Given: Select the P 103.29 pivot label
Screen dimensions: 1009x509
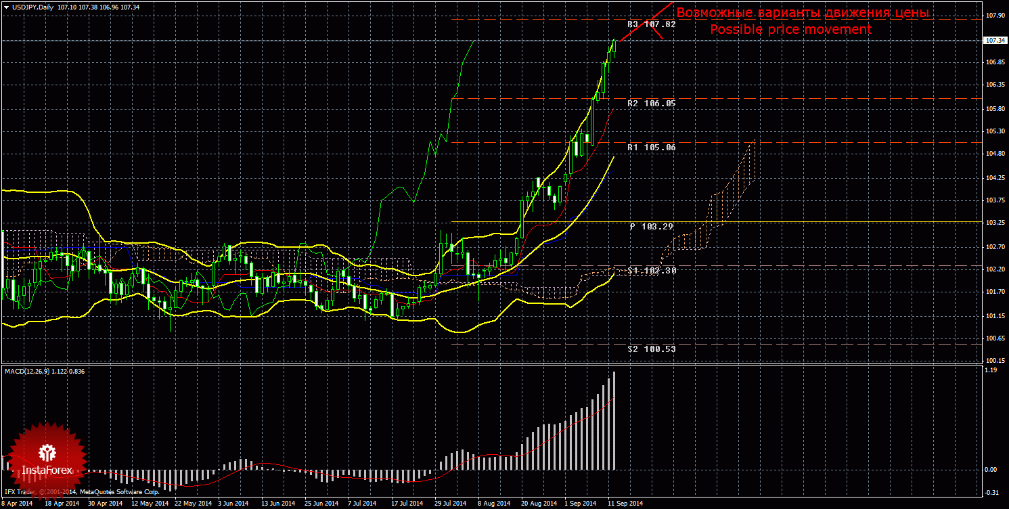Looking at the screenshot, I should (x=651, y=226).
